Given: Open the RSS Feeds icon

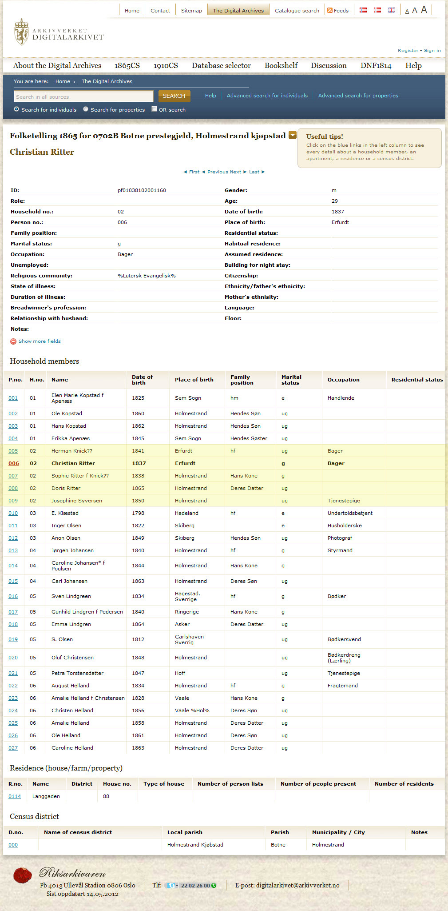Looking at the screenshot, I should point(330,10).
